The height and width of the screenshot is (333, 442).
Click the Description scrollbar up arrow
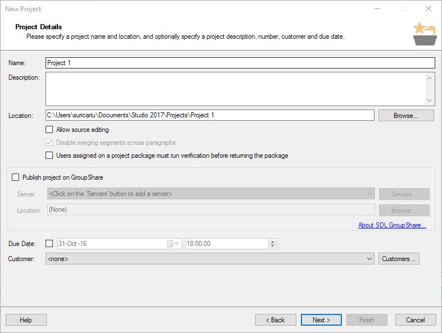429,78
